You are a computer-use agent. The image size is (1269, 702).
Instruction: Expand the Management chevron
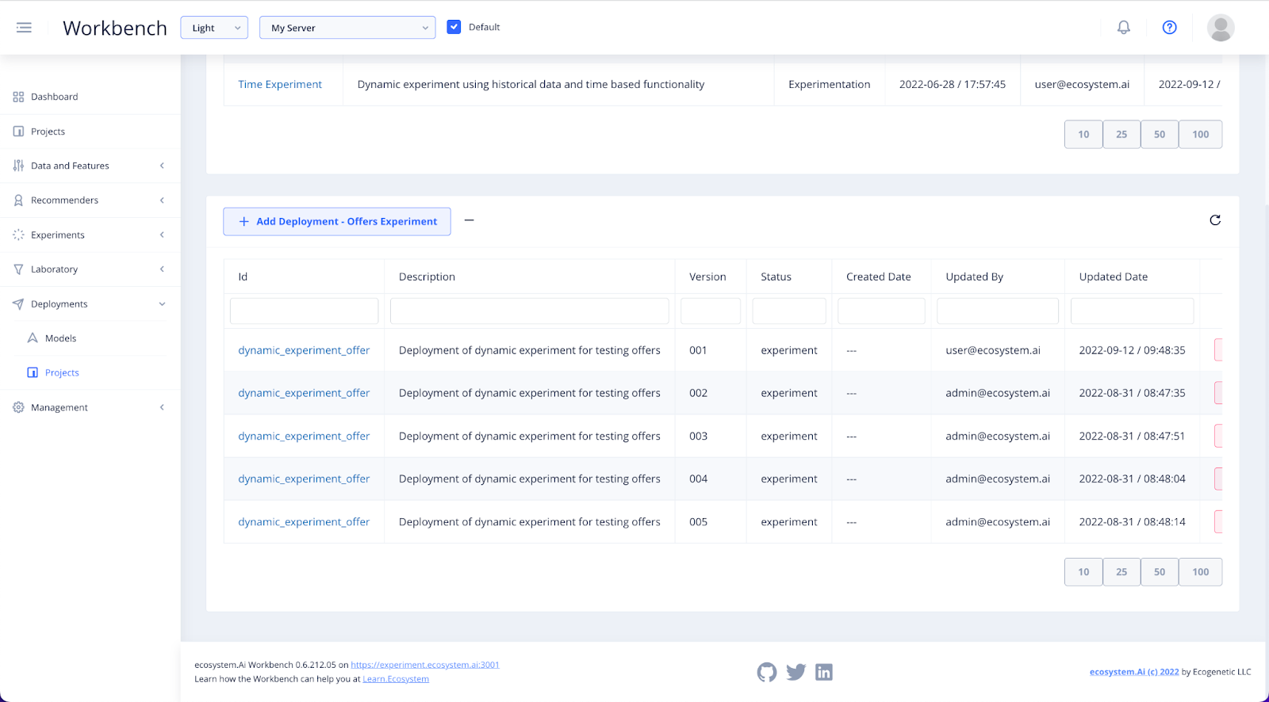[162, 407]
